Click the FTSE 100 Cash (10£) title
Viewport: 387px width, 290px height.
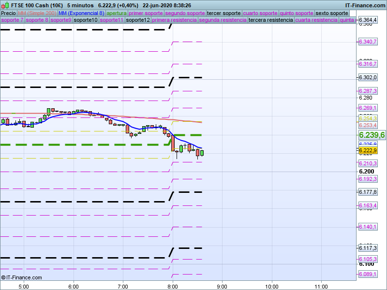coord(37,5)
